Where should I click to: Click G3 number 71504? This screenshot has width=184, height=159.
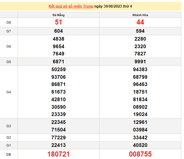click(59, 130)
